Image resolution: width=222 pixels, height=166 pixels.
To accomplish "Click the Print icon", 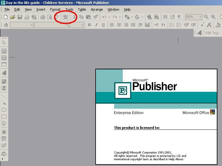I will point(43,17).
